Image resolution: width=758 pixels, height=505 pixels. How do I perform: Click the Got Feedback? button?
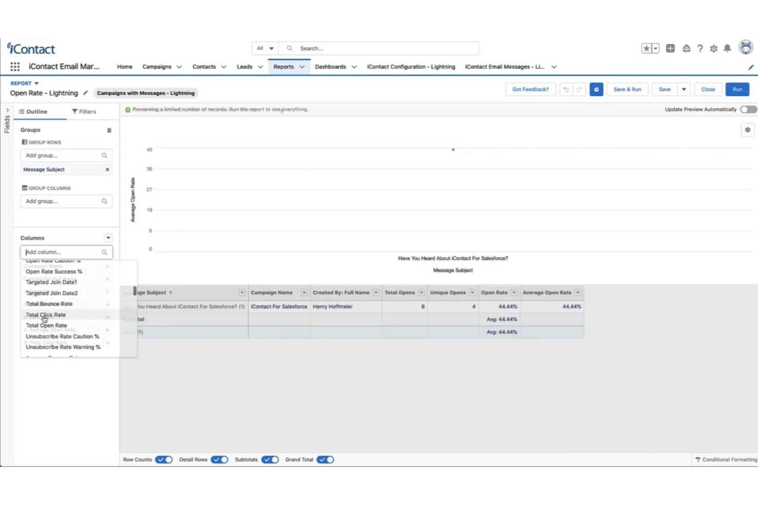pos(530,89)
